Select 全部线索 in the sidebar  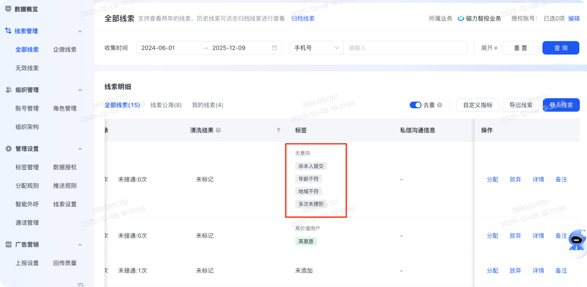tap(27, 50)
